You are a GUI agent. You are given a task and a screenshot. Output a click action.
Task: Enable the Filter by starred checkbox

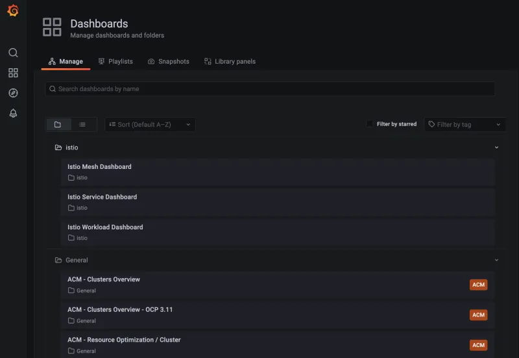370,124
